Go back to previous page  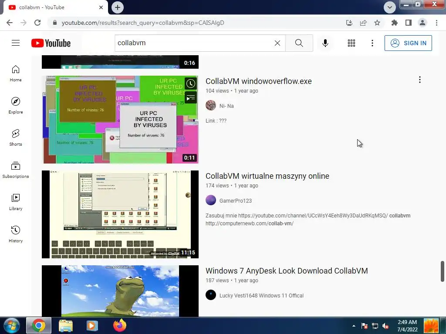click(10, 23)
